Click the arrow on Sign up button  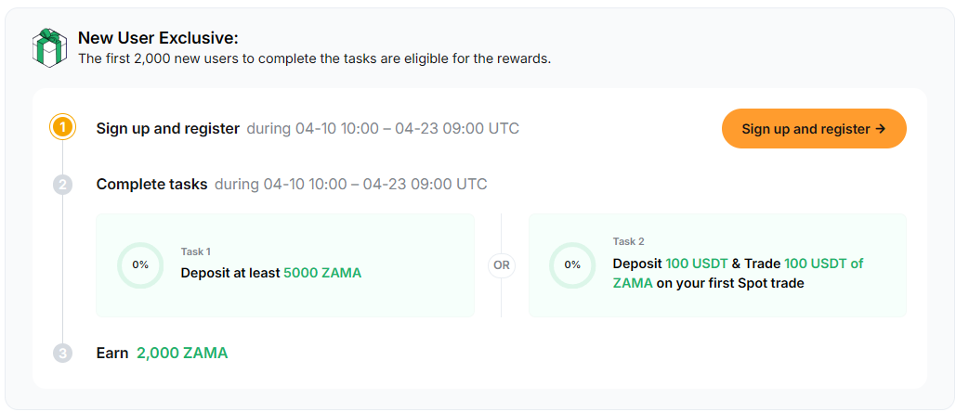click(x=880, y=129)
